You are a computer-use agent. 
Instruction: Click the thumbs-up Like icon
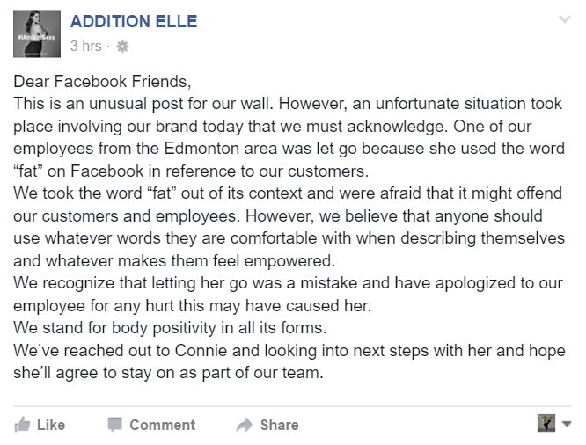22,425
